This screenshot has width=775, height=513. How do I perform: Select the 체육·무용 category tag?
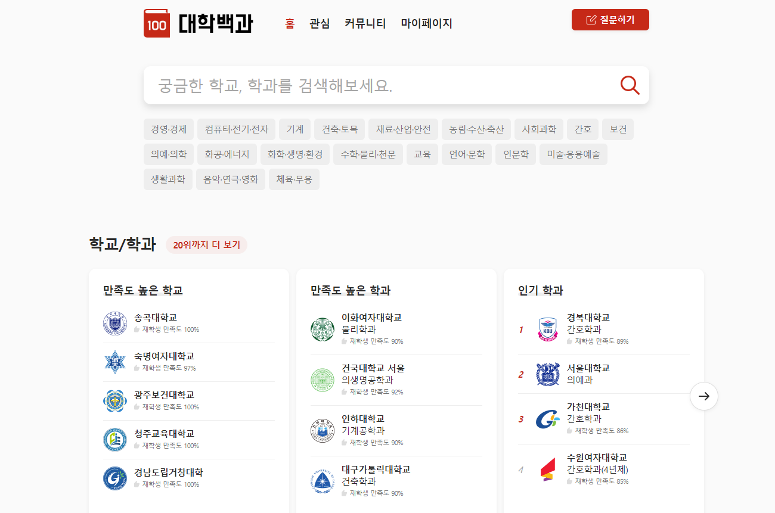click(x=294, y=179)
